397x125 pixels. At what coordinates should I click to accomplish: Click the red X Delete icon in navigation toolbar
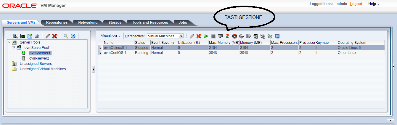pyautogui.click(x=55, y=36)
